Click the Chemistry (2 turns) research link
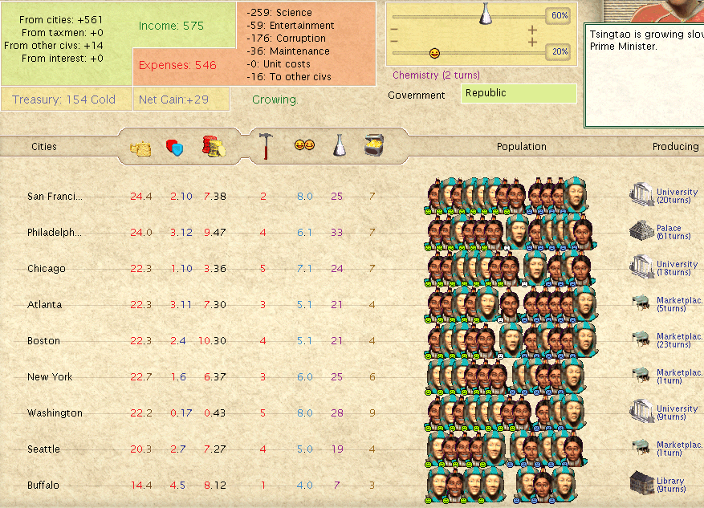Screen dimensions: 704x508 (436, 75)
